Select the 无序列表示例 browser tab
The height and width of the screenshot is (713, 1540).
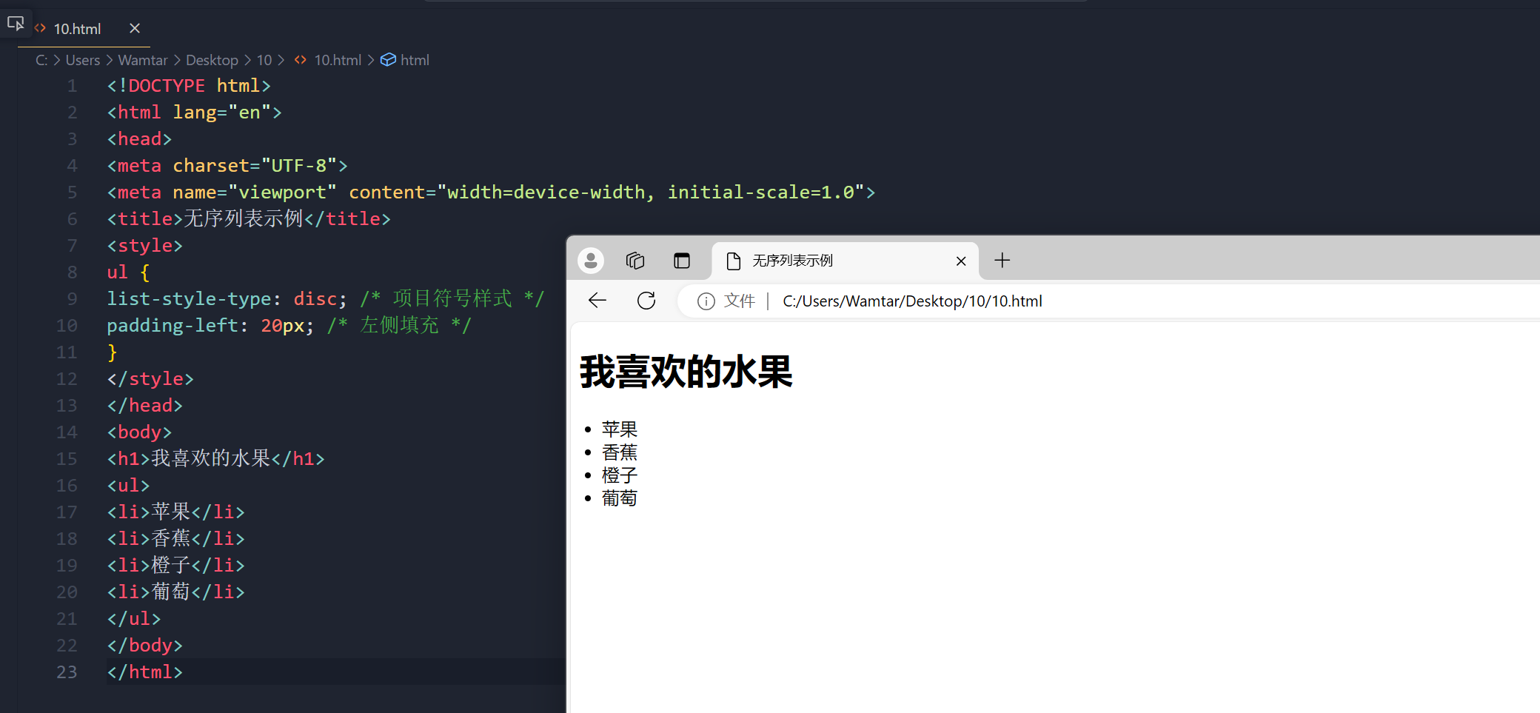point(846,261)
